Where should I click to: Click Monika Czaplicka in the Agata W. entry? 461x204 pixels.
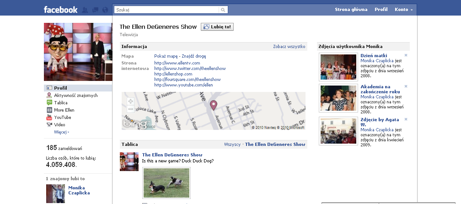[x=377, y=129]
